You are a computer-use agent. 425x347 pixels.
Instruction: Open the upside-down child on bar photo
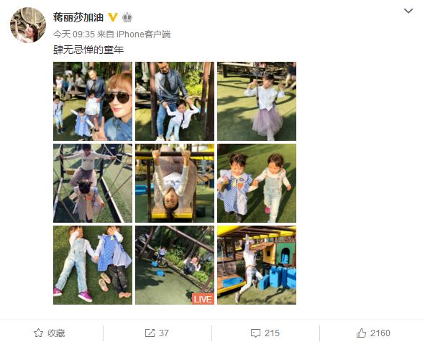(175, 183)
